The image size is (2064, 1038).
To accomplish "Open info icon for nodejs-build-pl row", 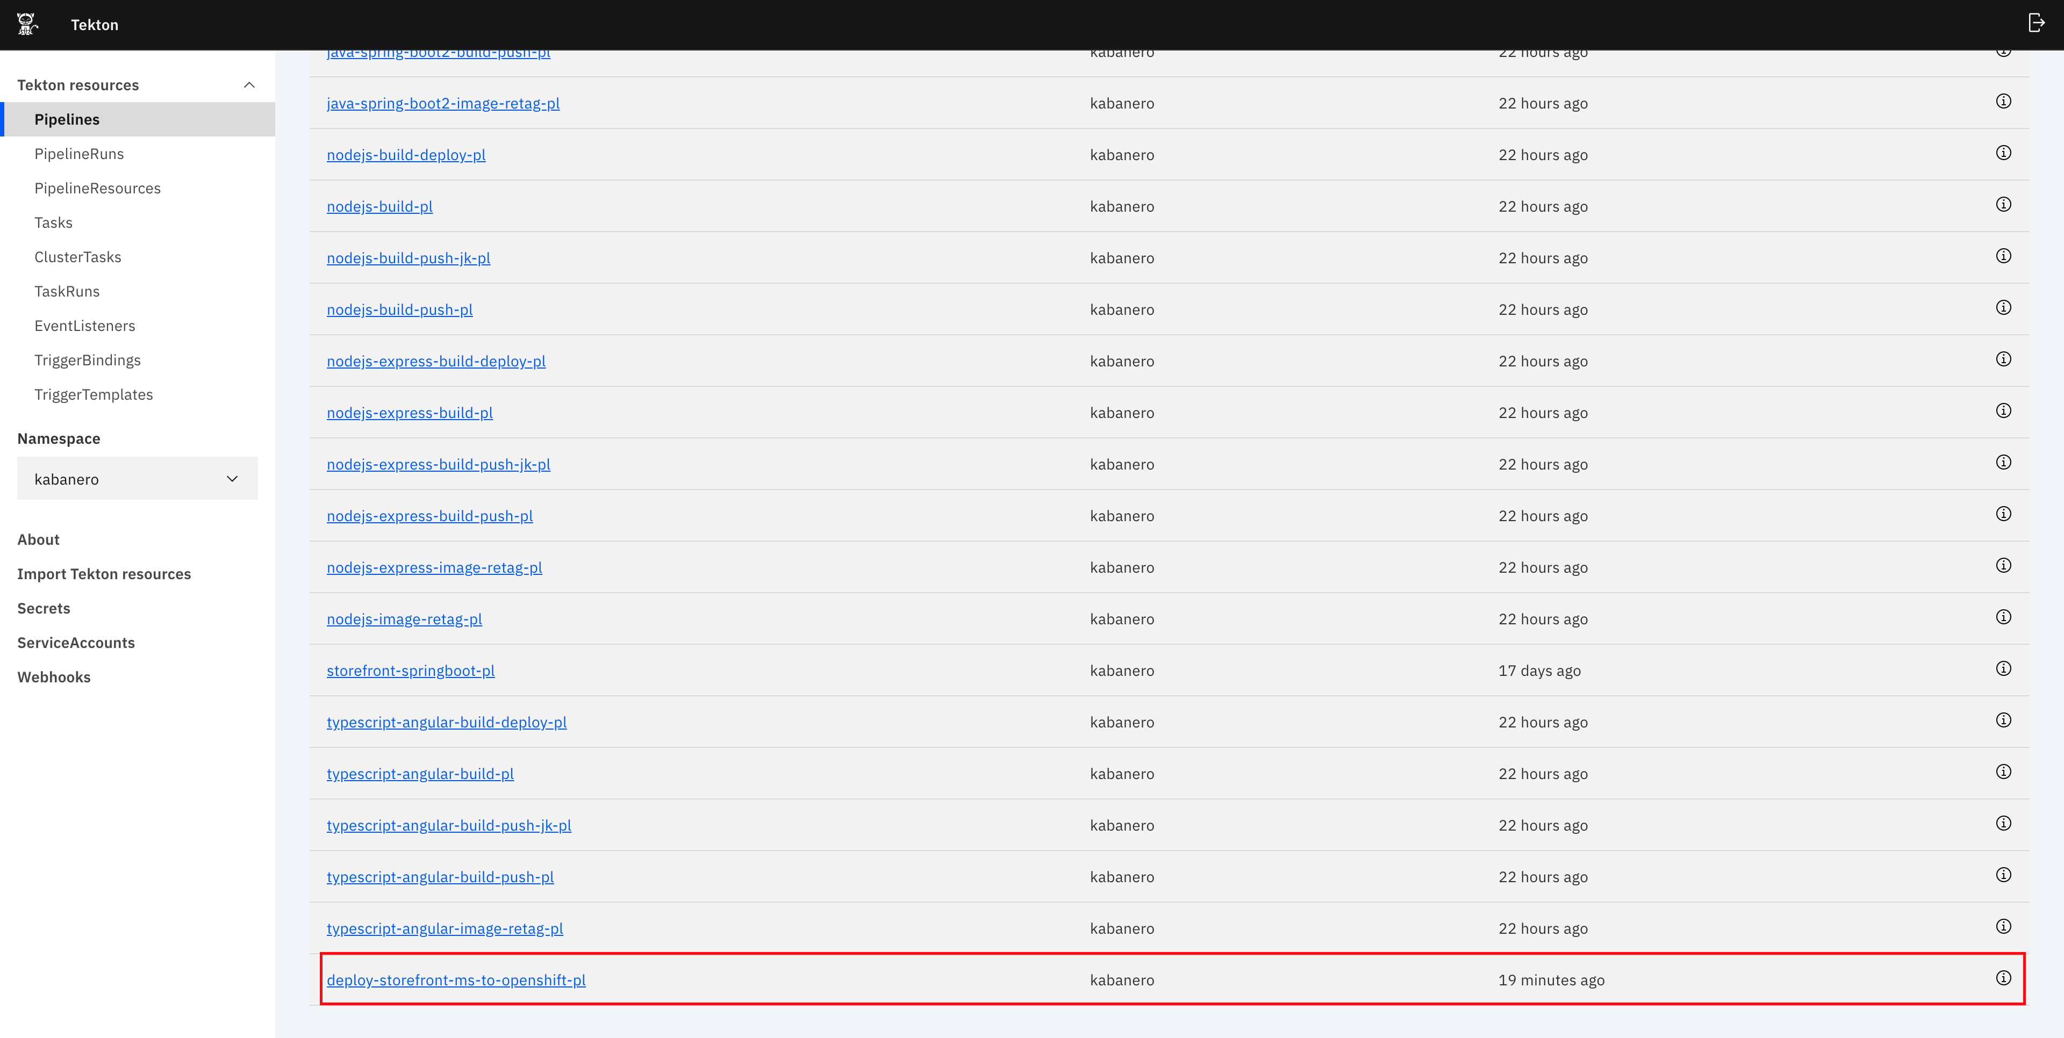I will click(2003, 204).
